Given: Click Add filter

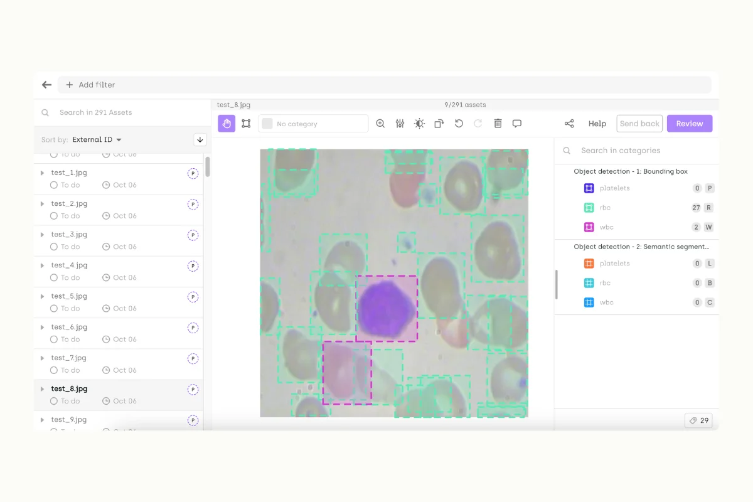Looking at the screenshot, I should pyautogui.click(x=91, y=85).
